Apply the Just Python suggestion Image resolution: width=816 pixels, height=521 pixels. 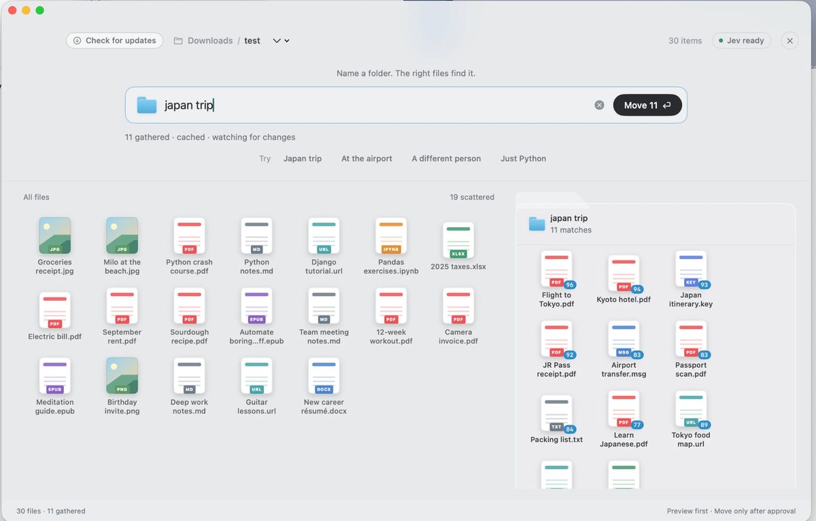(x=524, y=158)
